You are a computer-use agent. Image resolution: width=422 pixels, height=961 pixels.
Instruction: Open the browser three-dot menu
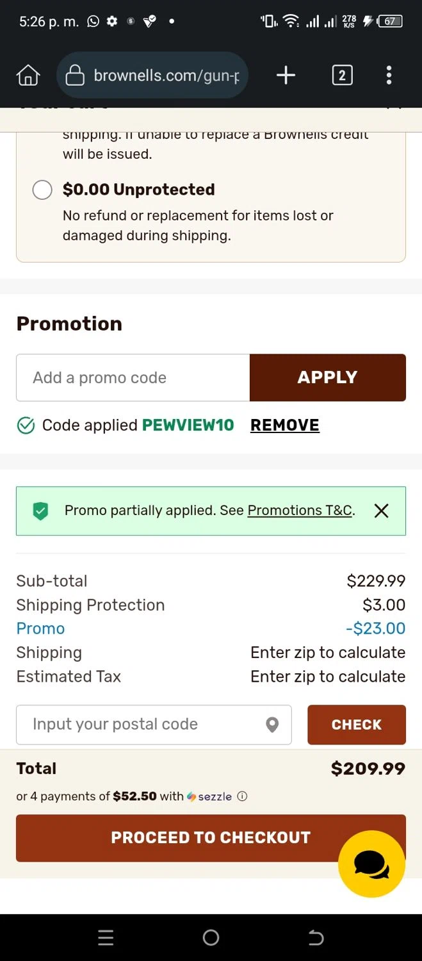tap(389, 76)
